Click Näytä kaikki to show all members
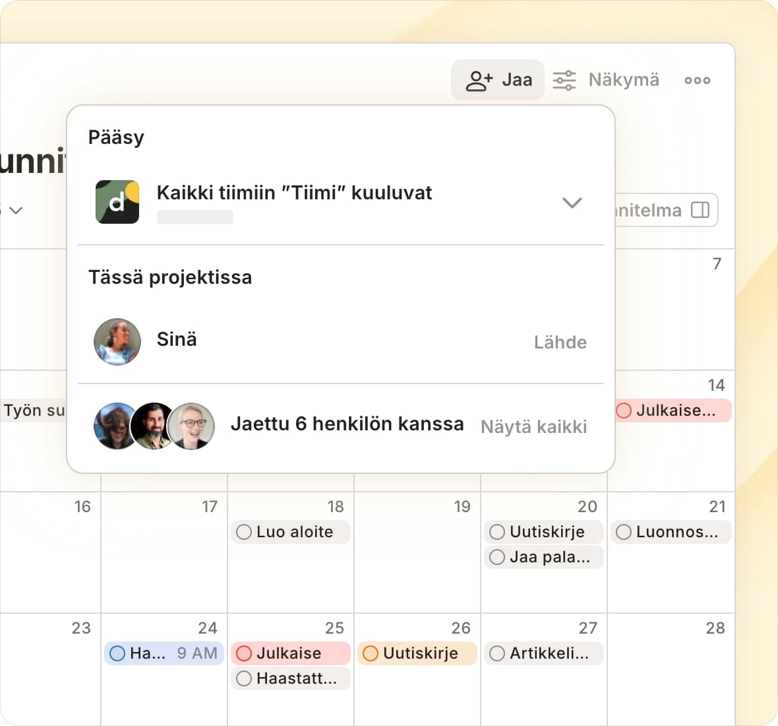778x726 pixels. tap(533, 426)
